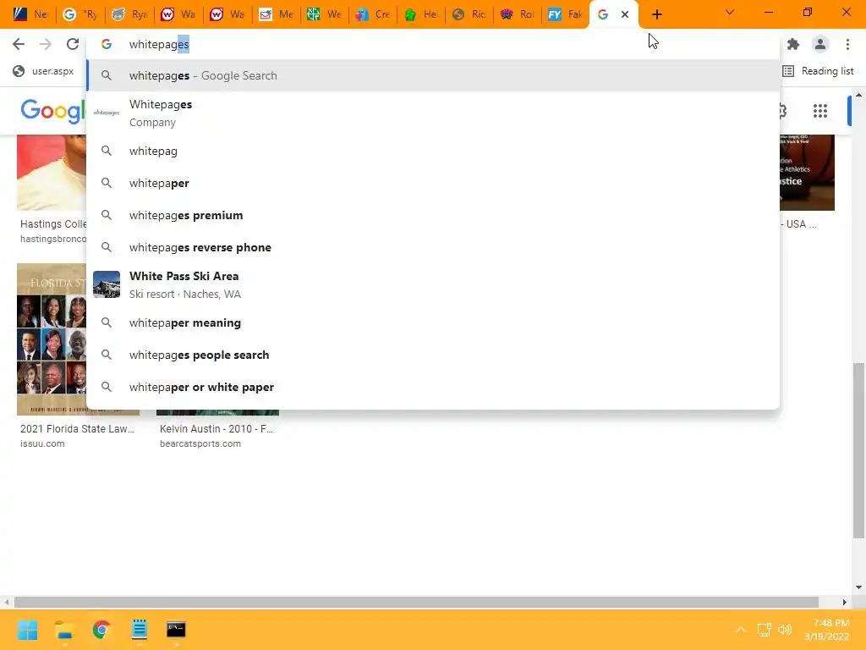Choose the 'whitepaper' suggestion
Viewport: 866px width, 650px height.
point(433,183)
